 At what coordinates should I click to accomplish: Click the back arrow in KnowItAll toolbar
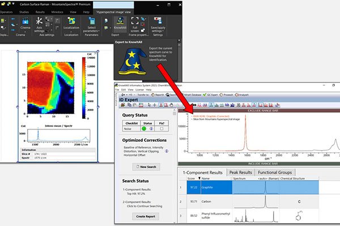click(123, 95)
